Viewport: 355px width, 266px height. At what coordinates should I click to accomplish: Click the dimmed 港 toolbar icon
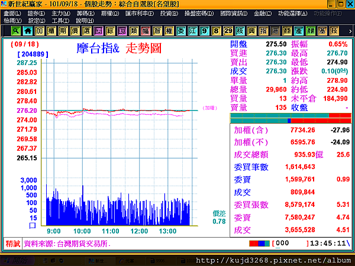pos(275,31)
